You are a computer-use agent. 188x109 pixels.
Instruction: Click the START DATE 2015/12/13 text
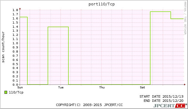click(162, 96)
